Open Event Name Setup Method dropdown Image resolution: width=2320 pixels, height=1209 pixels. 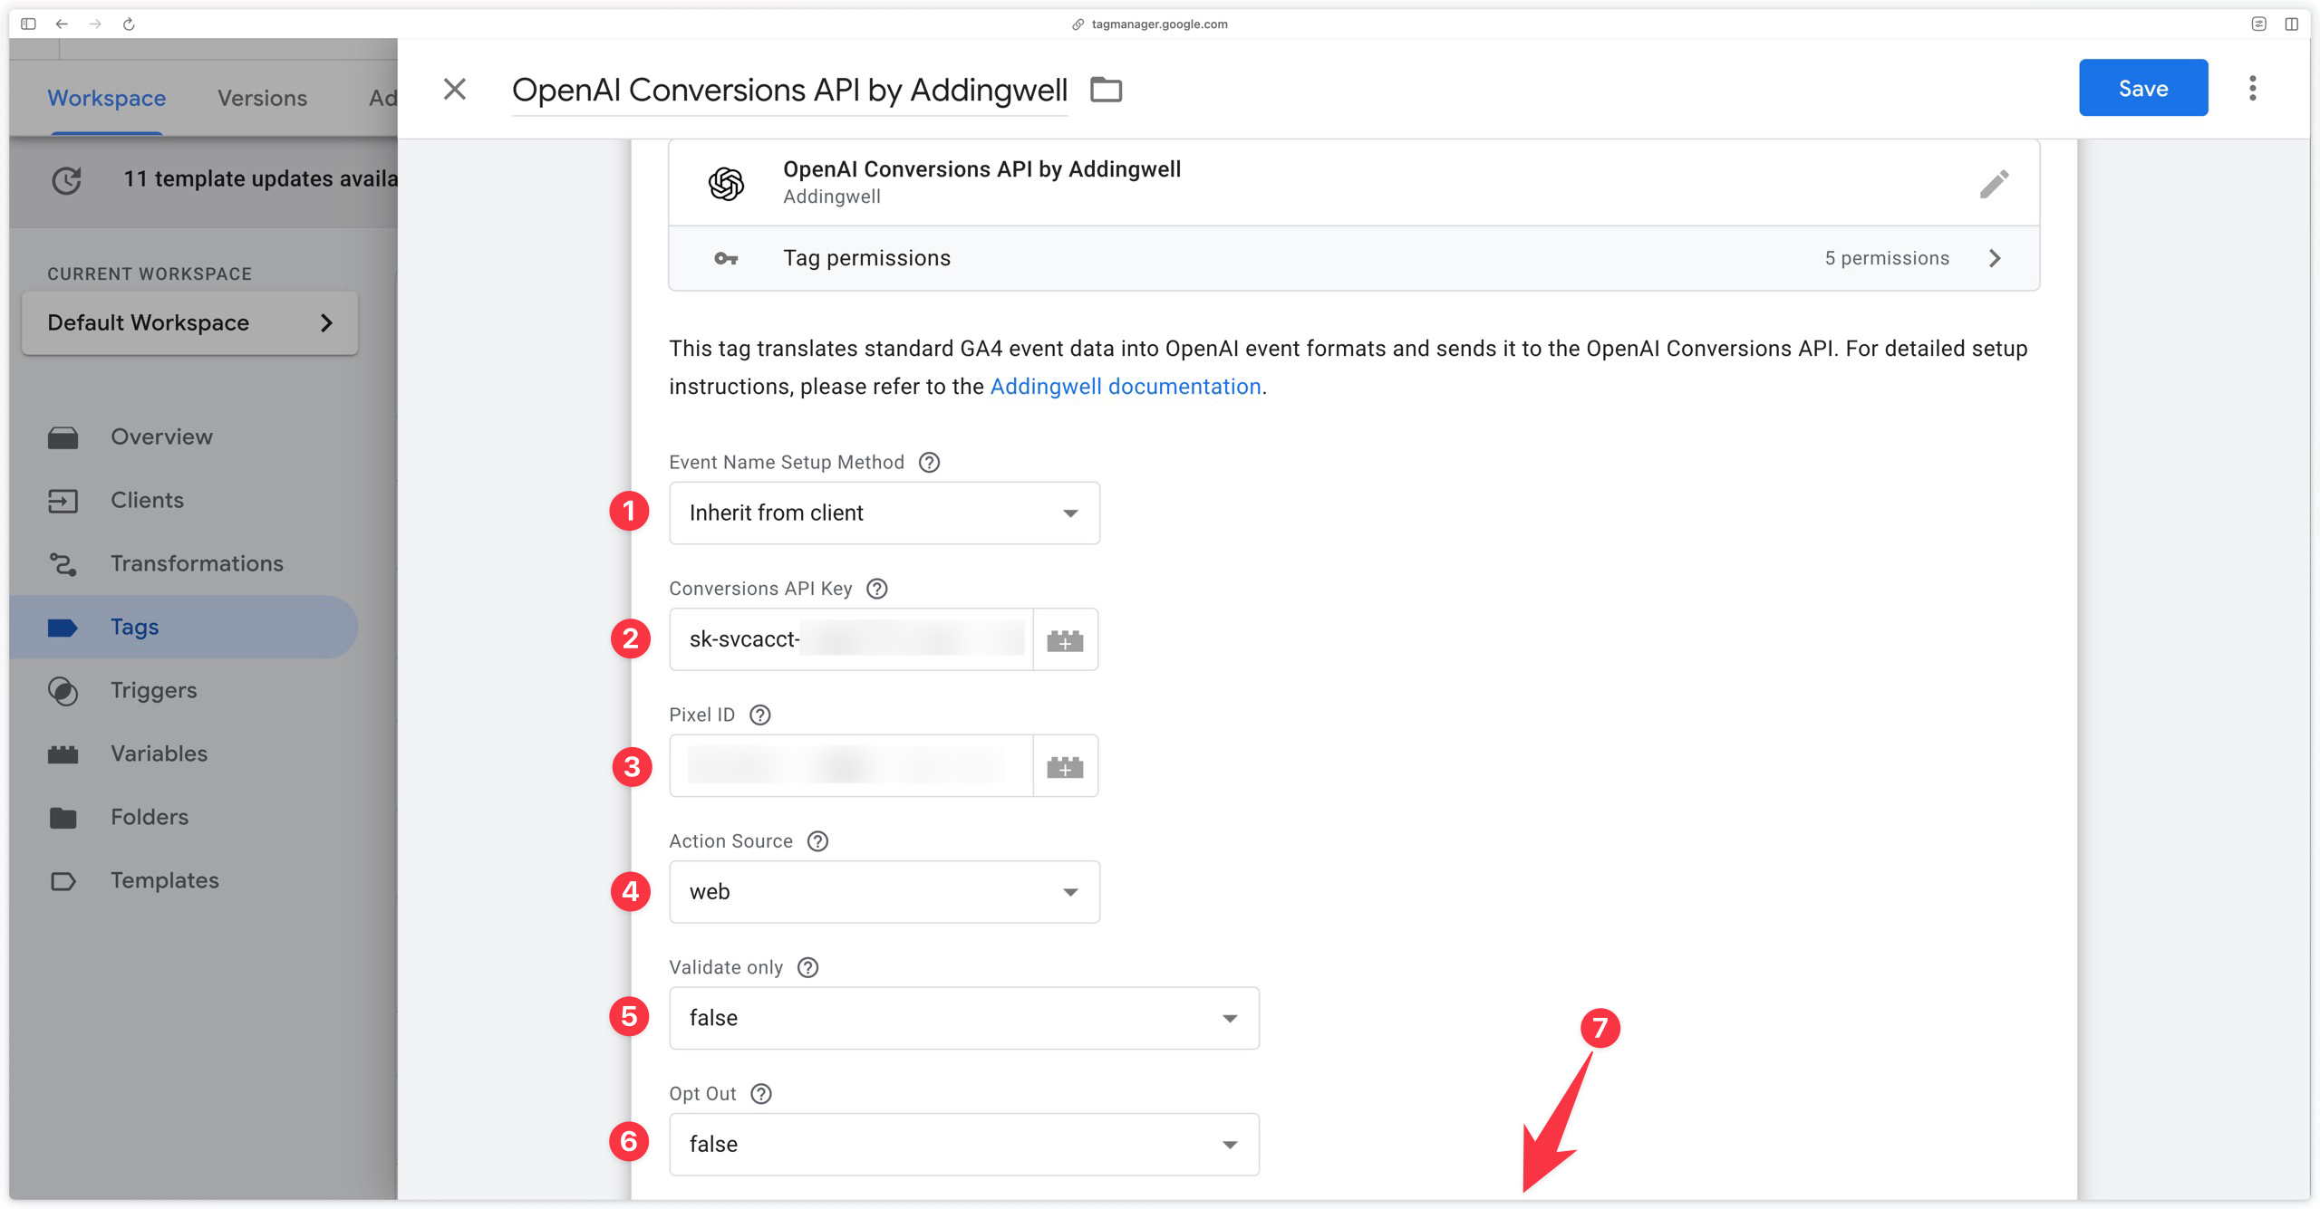coord(884,513)
